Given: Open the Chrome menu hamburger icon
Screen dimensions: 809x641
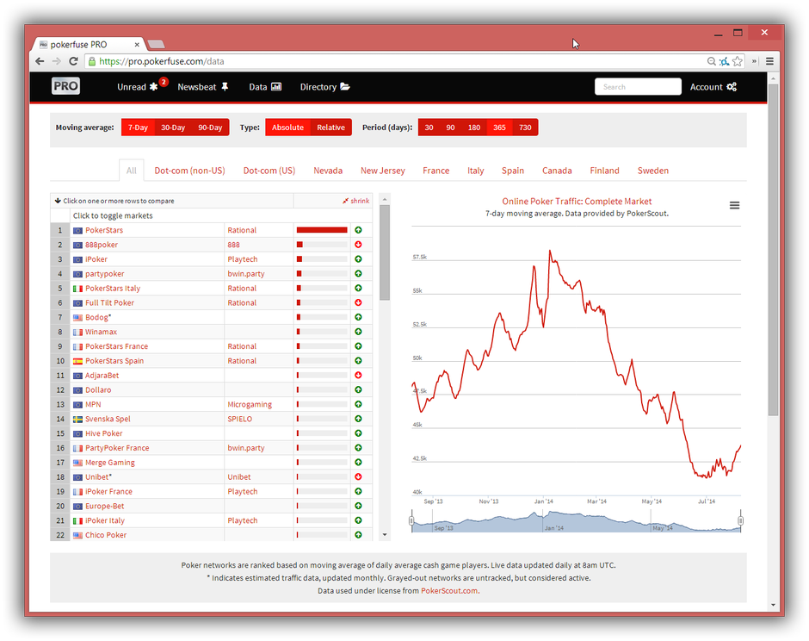Looking at the screenshot, I should [x=769, y=61].
